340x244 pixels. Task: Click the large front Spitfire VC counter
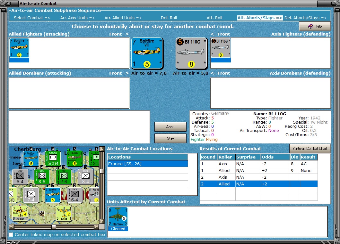coord(147,53)
